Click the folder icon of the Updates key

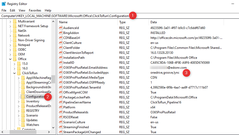23,120
